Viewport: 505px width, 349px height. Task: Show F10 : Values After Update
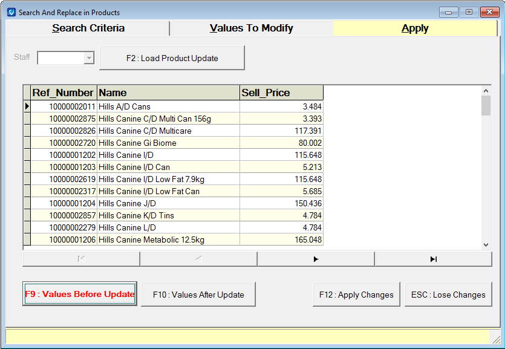click(x=198, y=295)
